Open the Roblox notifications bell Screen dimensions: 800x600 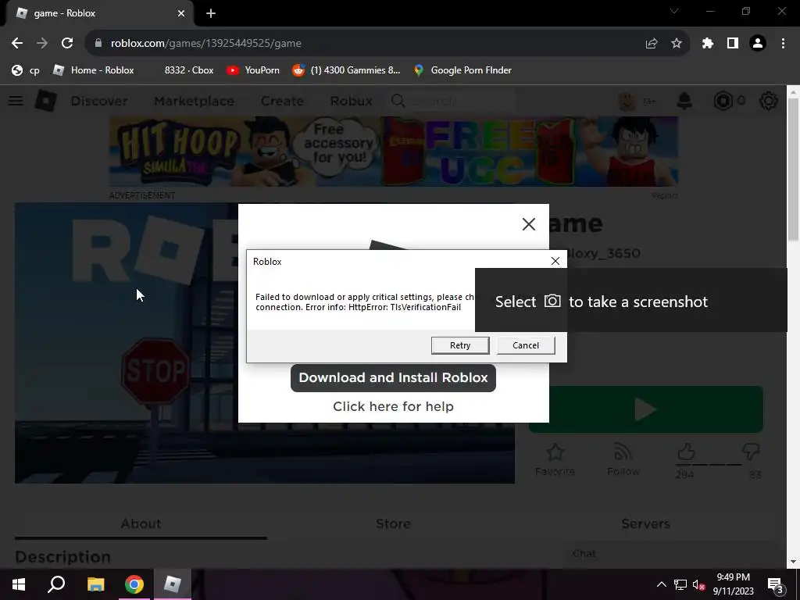point(684,101)
